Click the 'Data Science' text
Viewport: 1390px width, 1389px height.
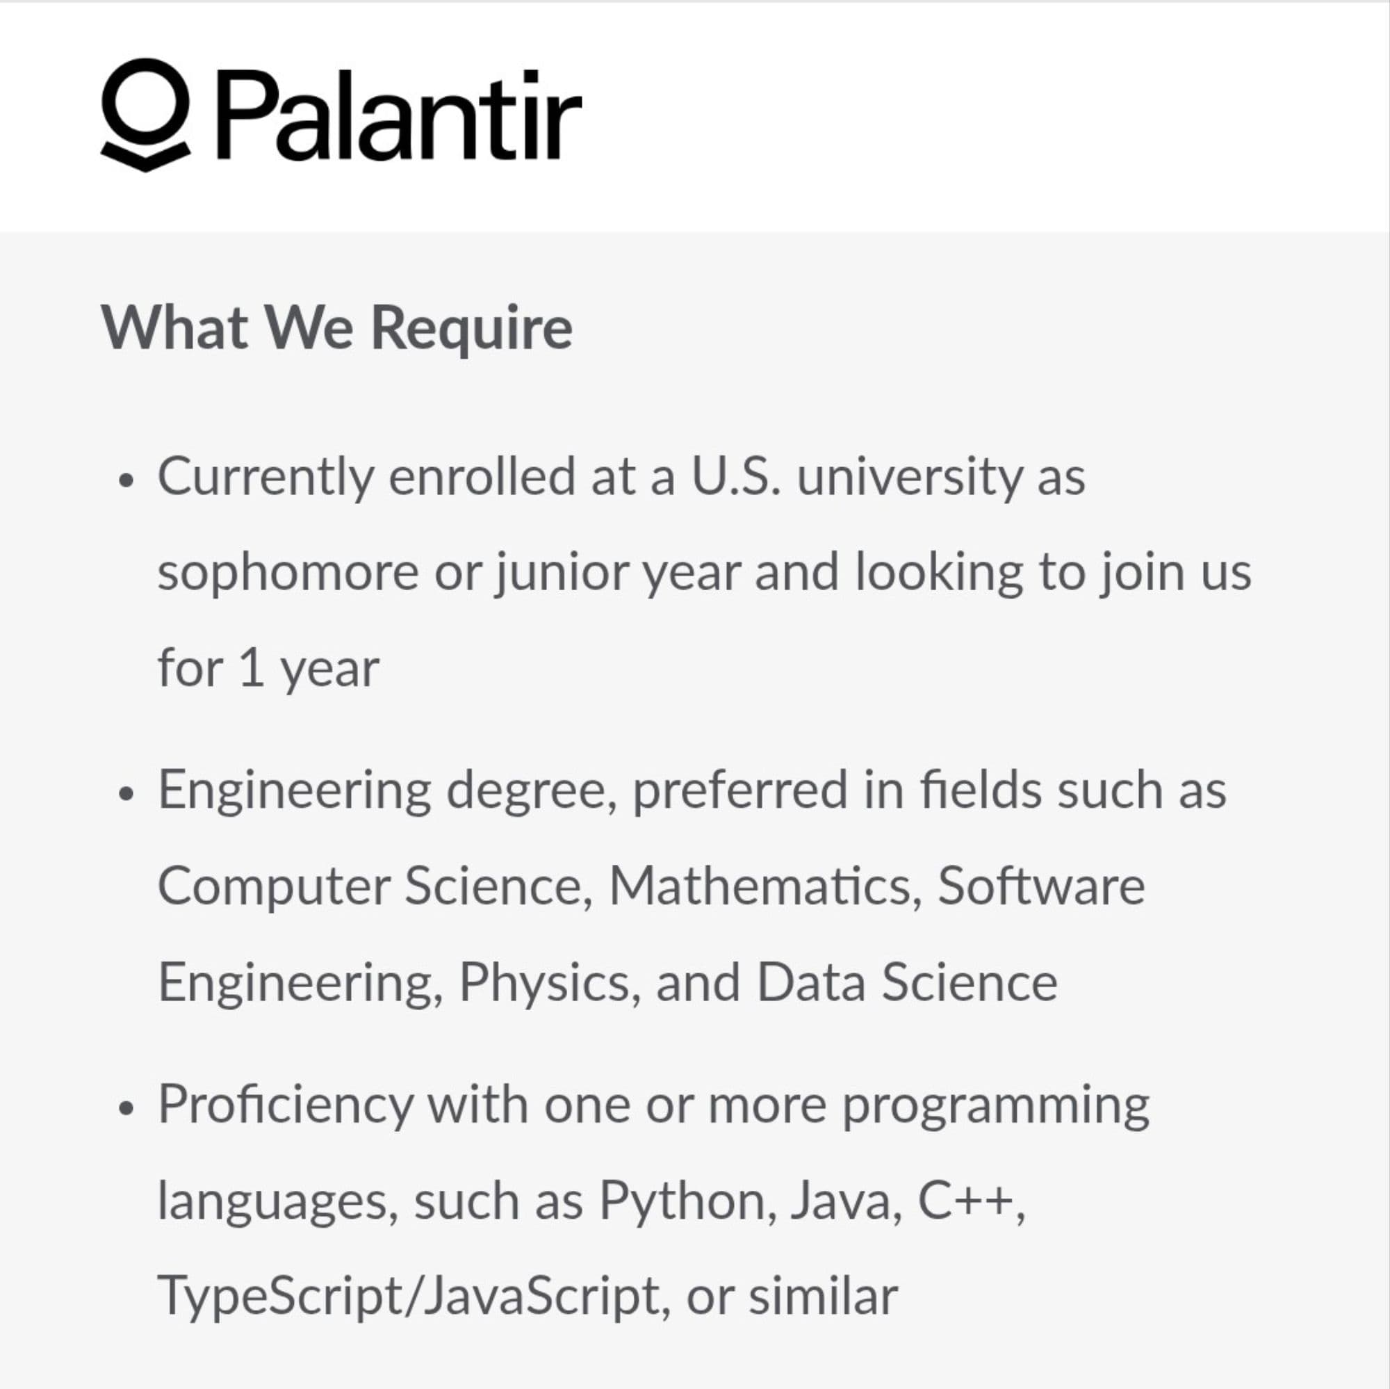coord(906,982)
